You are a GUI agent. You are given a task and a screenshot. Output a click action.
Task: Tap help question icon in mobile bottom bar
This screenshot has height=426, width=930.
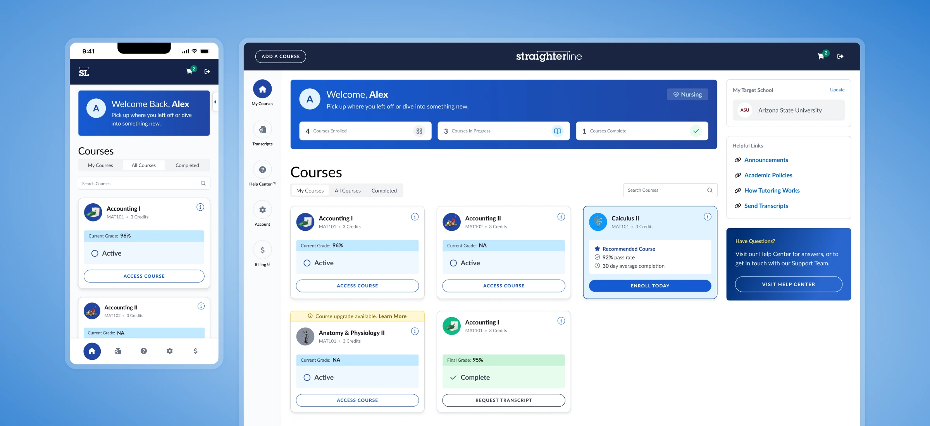pos(144,351)
